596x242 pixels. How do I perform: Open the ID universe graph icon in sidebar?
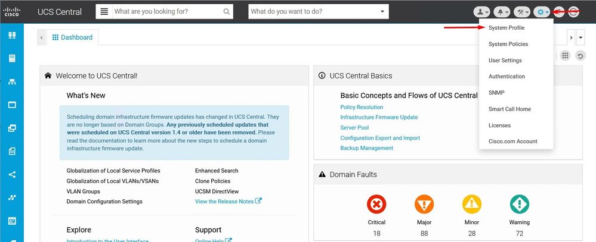coord(12,197)
